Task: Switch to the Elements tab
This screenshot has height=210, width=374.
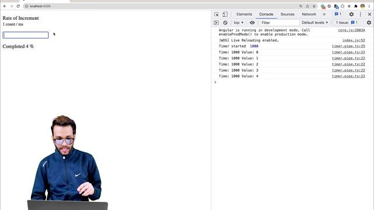Action: point(244,14)
